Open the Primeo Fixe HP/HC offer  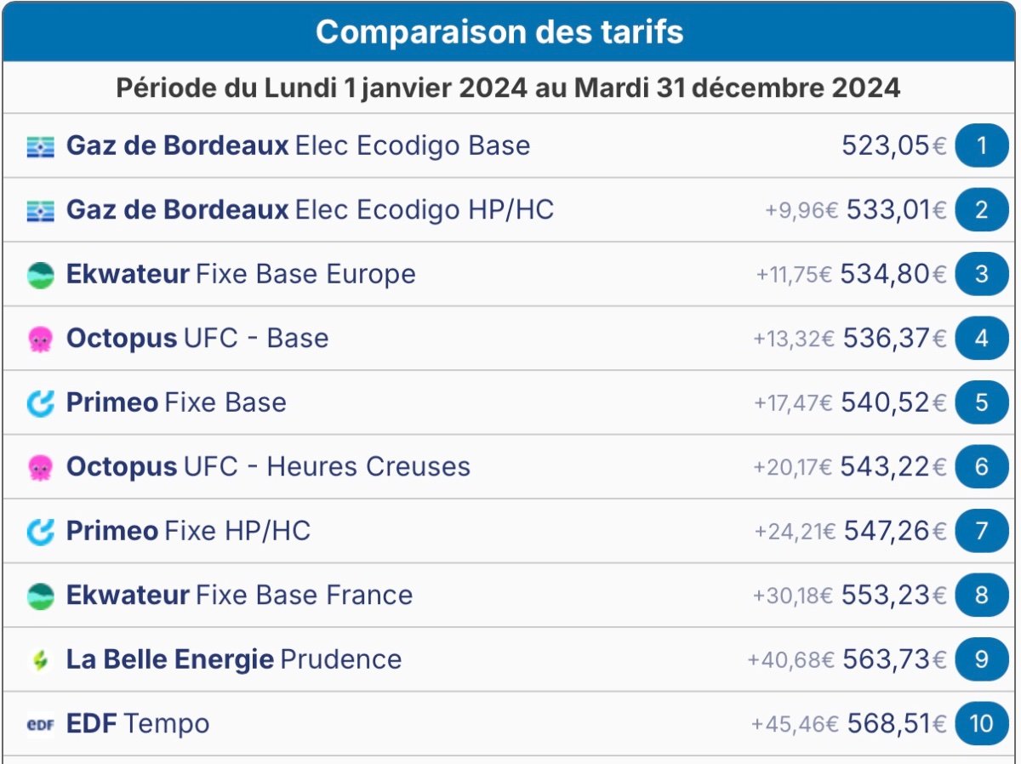188,532
